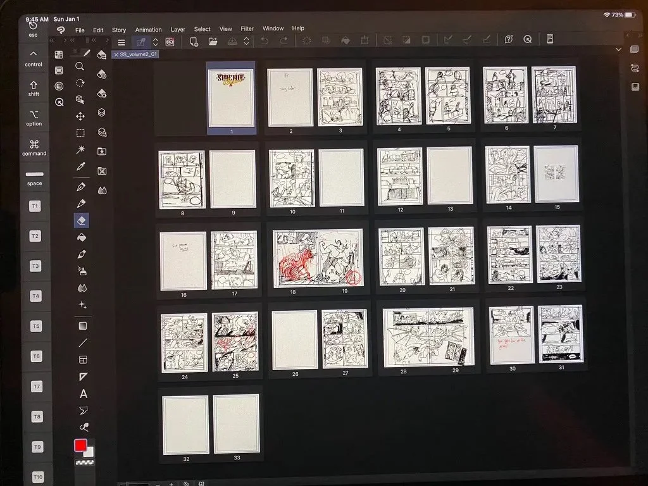Screen dimensions: 648x486
Task: Open the Support help question icon
Action: 509,39
